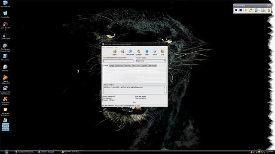Switch to Untitled - Notepad taskbar button
Image resolution: width=275 pixels, height=154 pixels.
tap(48, 152)
